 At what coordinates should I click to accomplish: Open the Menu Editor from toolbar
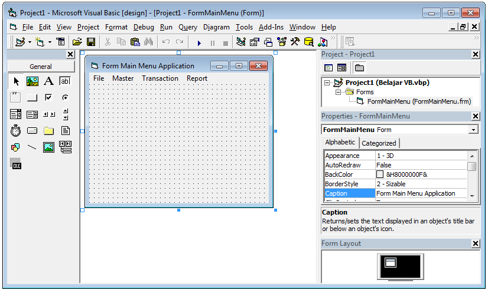coord(60,42)
